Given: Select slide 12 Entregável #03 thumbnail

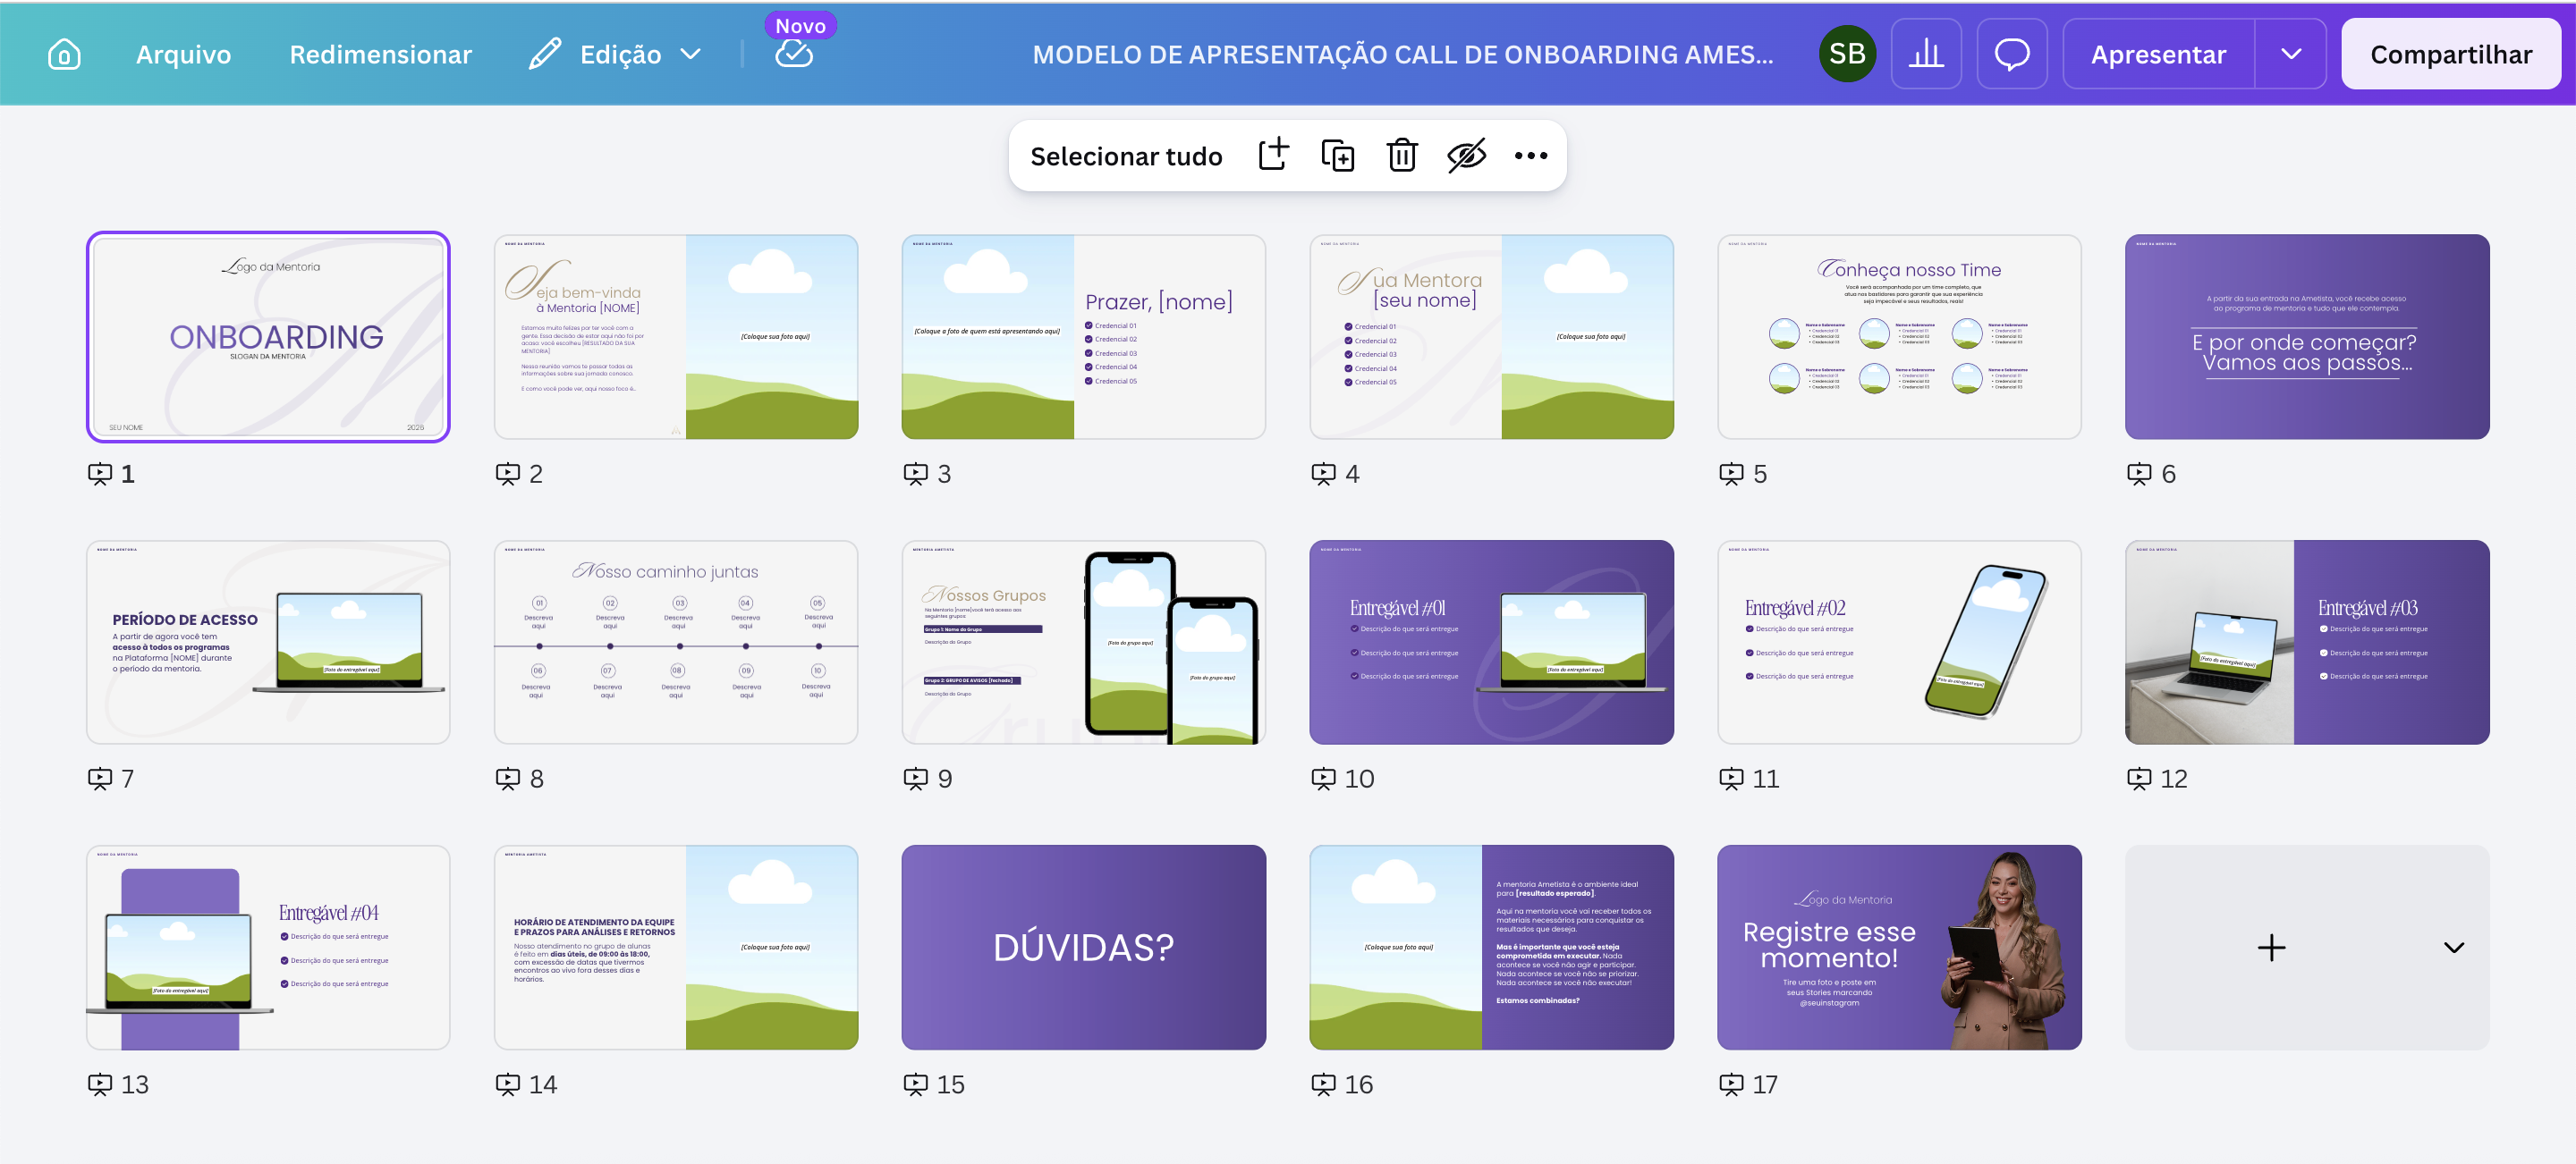Looking at the screenshot, I should point(2307,643).
